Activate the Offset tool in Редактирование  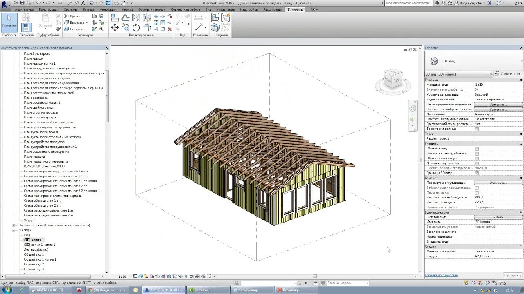(126, 18)
